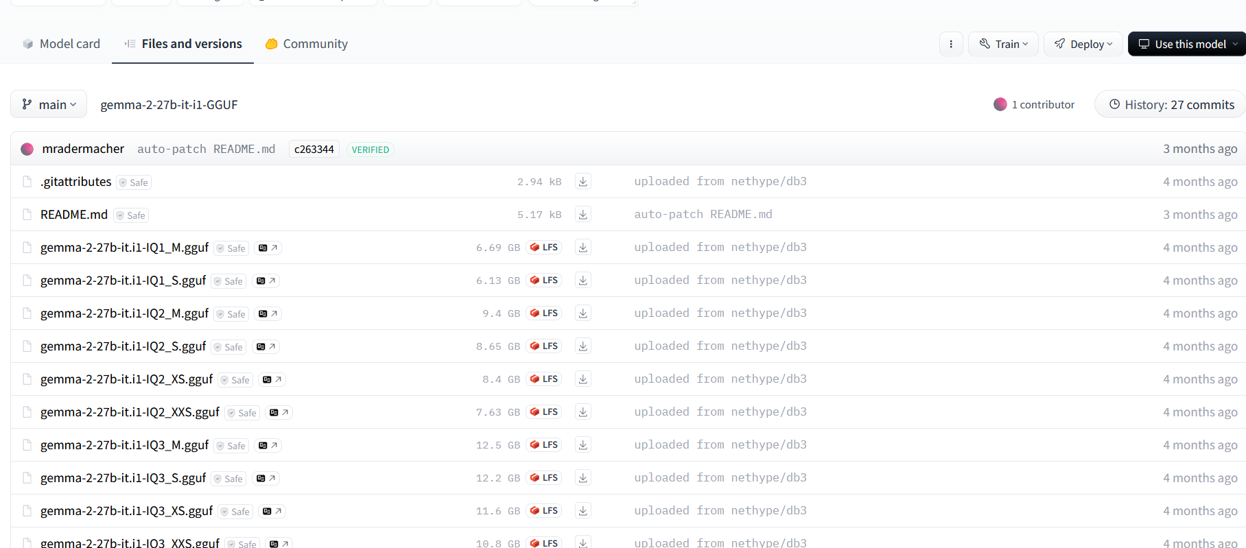Screen dimensions: 1246x548
Task: Download gemma-2-27b-it.i1-IQ2_M.gguf
Action: click(583, 313)
